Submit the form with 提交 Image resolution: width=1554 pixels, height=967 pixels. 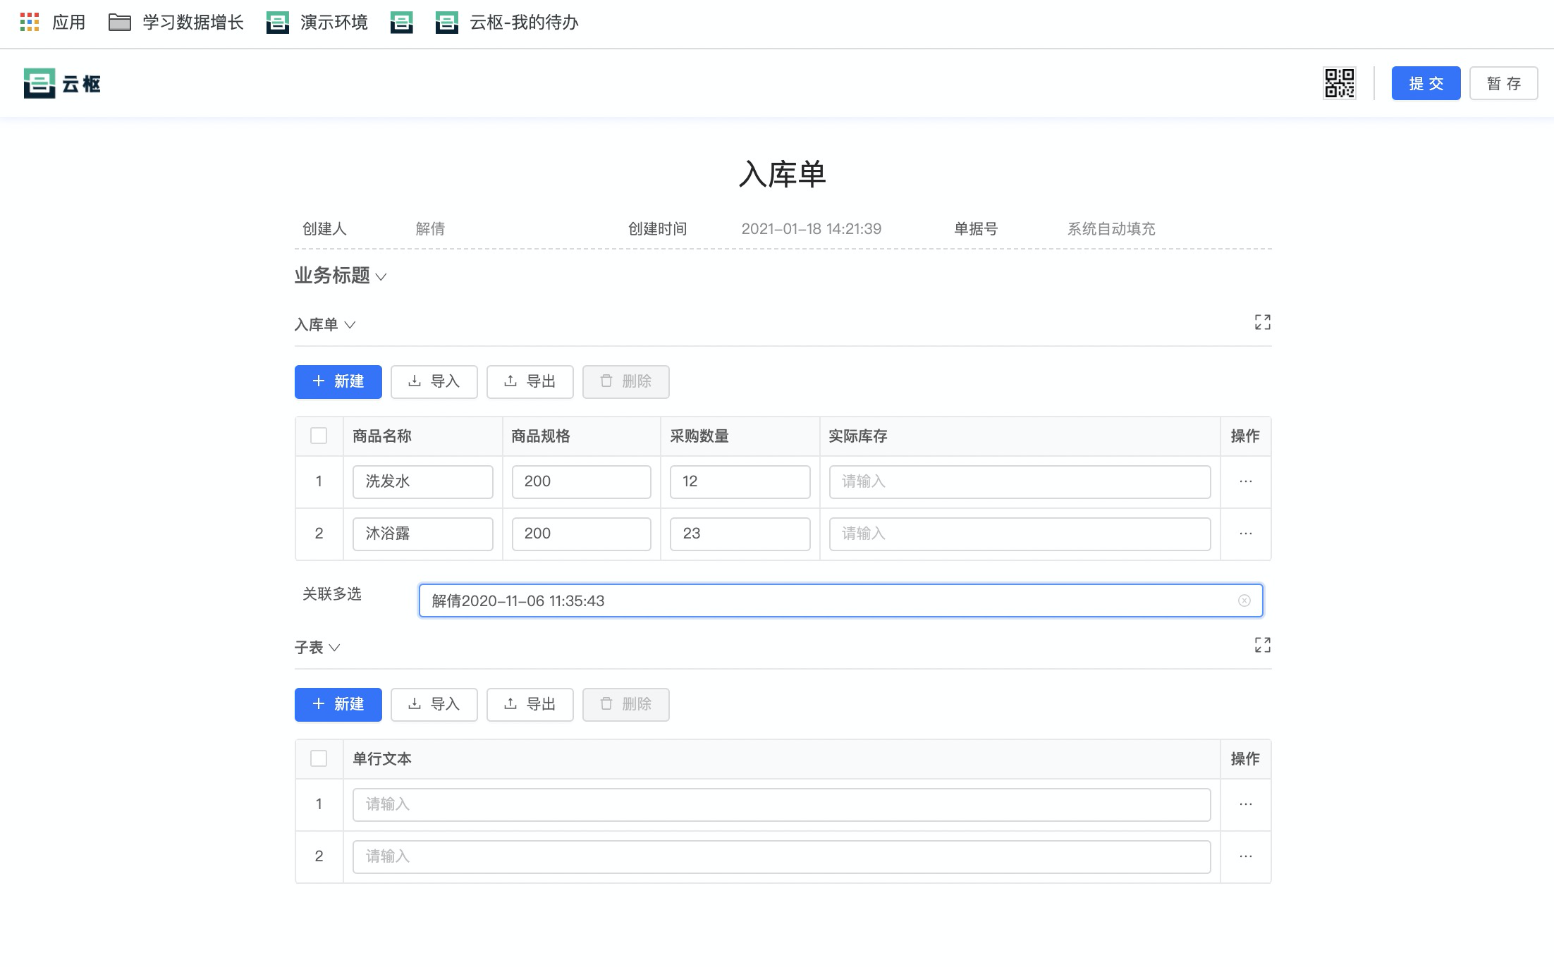[1426, 83]
